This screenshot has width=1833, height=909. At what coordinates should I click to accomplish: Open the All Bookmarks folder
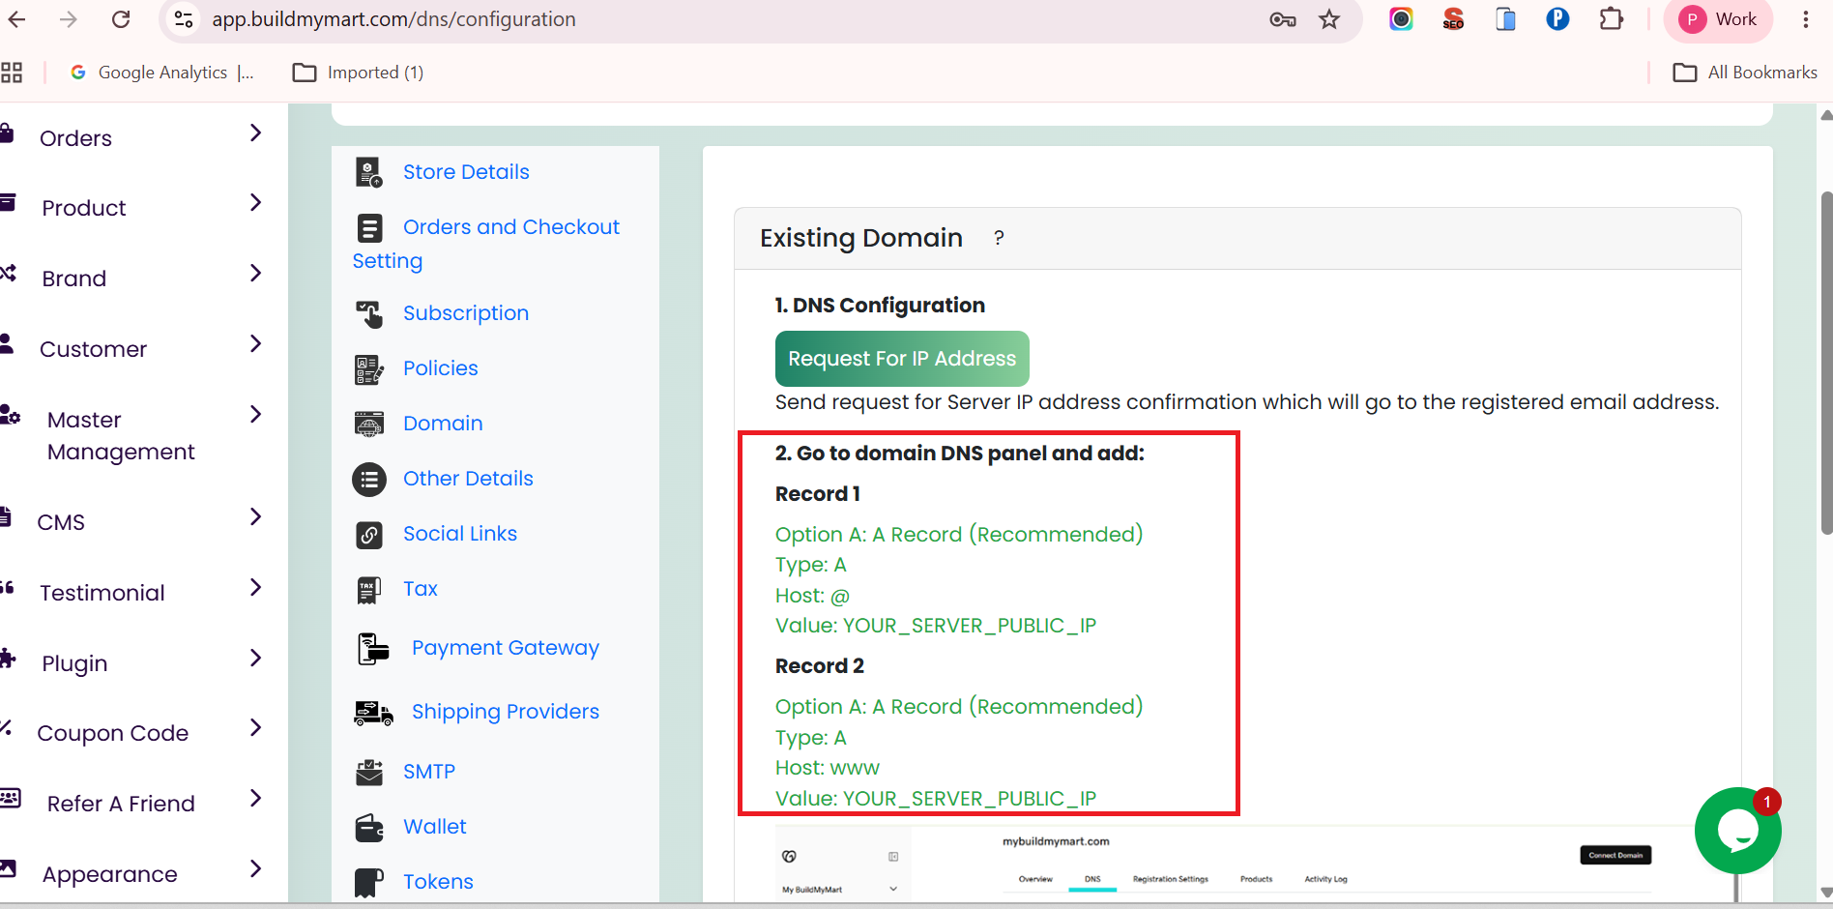point(1745,73)
